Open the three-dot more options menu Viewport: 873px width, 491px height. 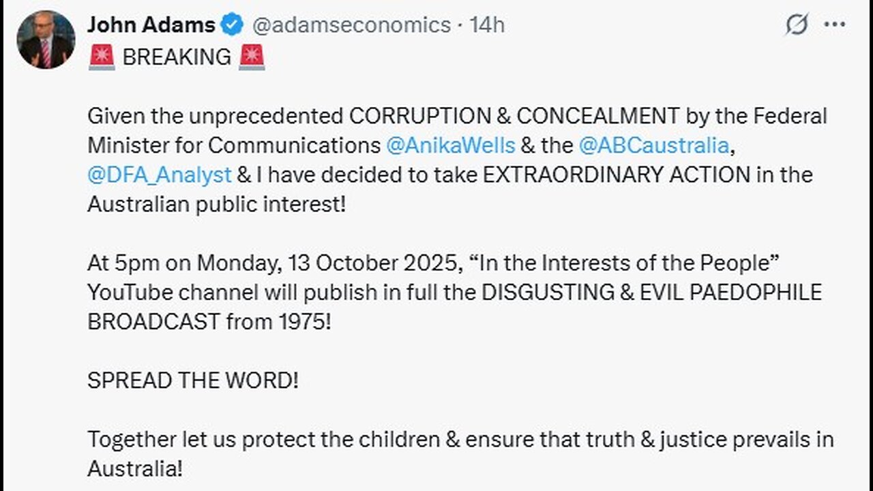click(x=835, y=25)
